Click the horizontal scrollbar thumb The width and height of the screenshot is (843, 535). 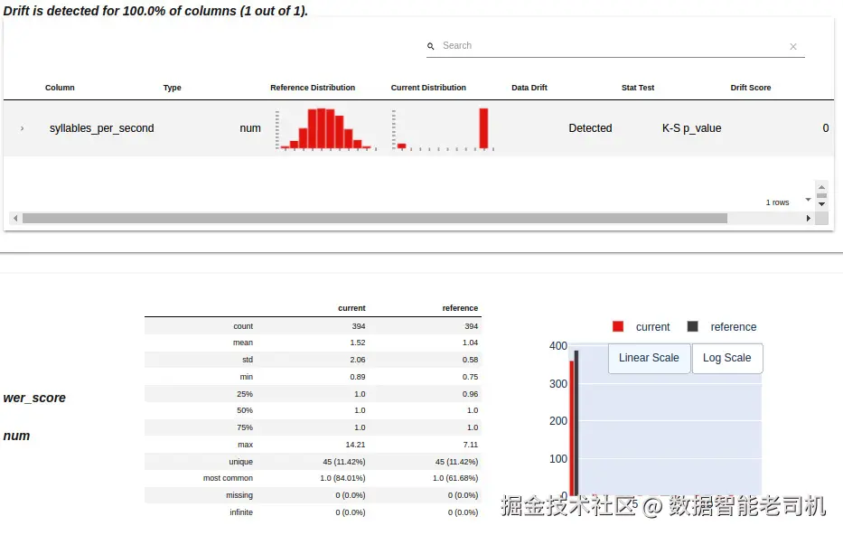tap(375, 219)
